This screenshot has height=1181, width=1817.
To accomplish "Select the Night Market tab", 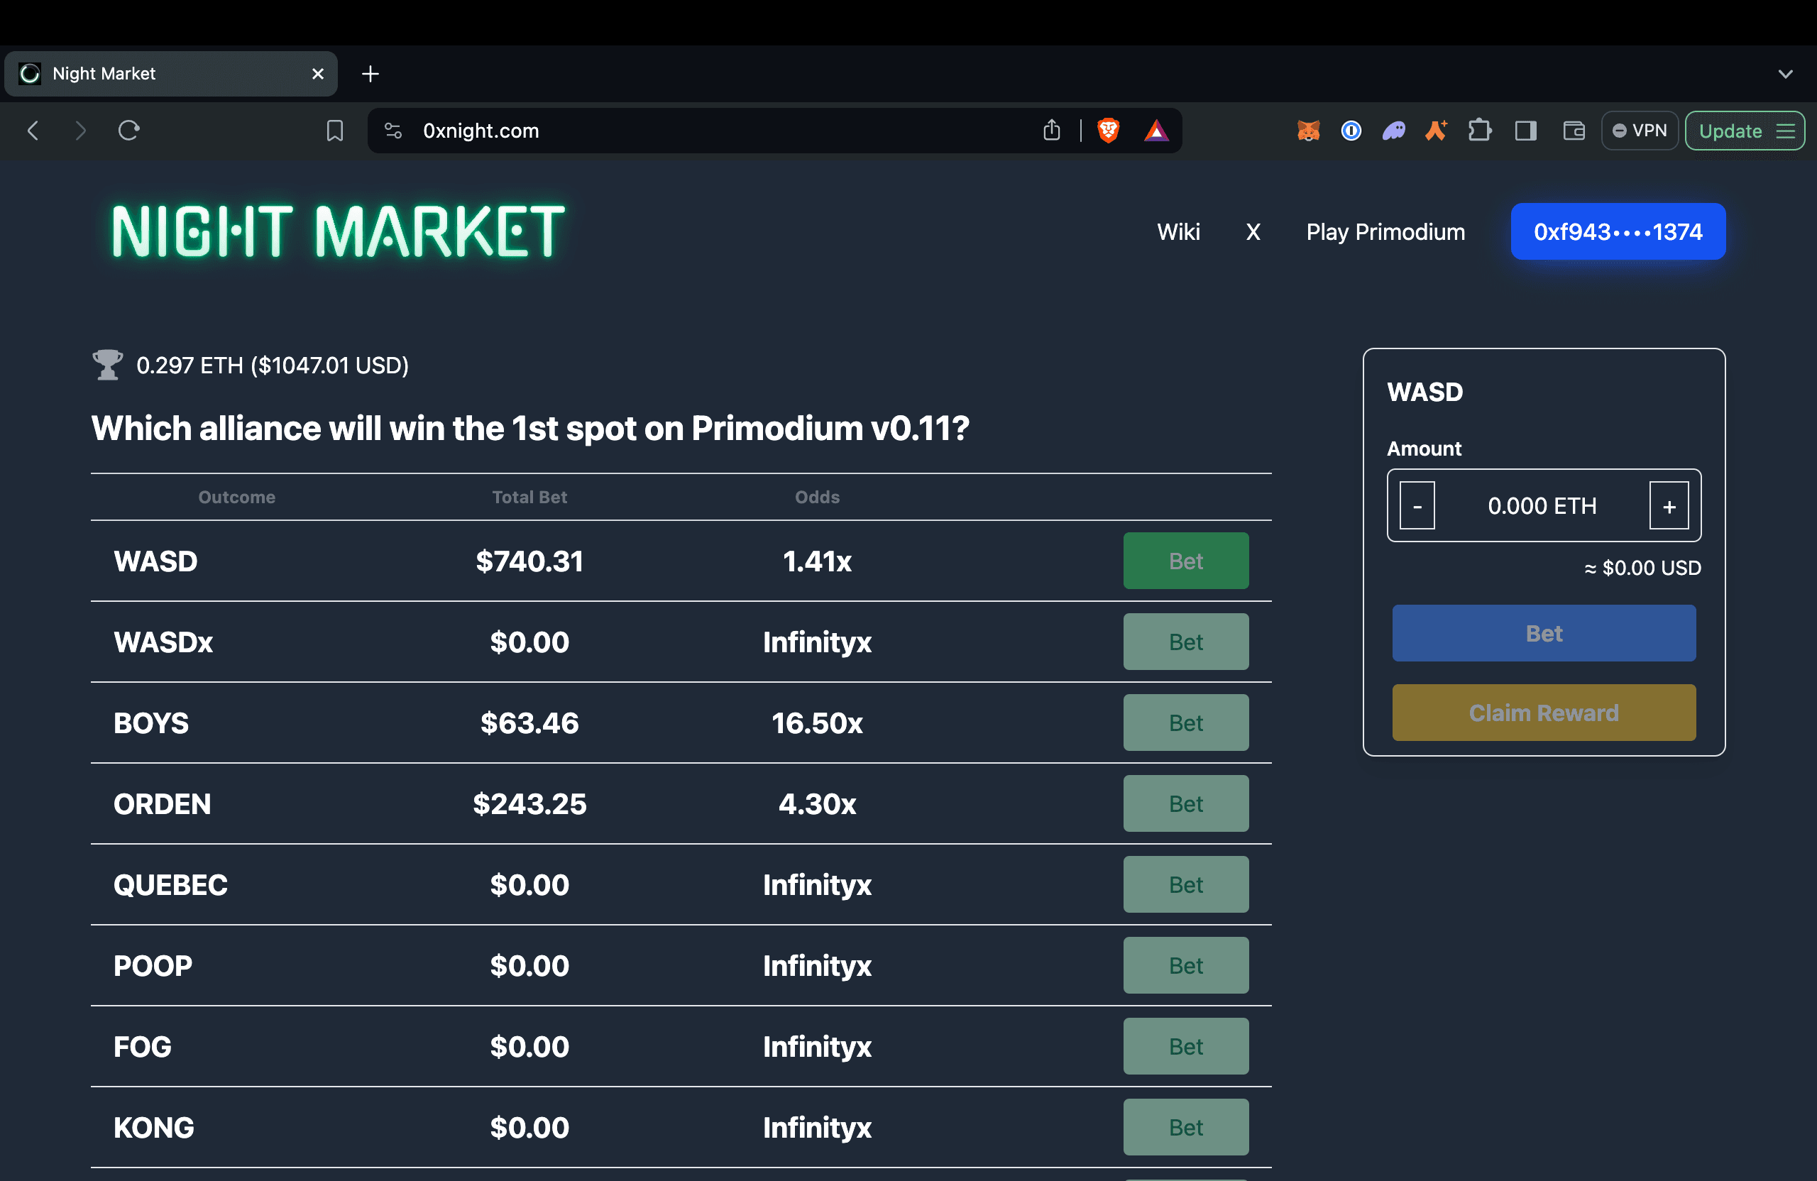I will pos(171,74).
